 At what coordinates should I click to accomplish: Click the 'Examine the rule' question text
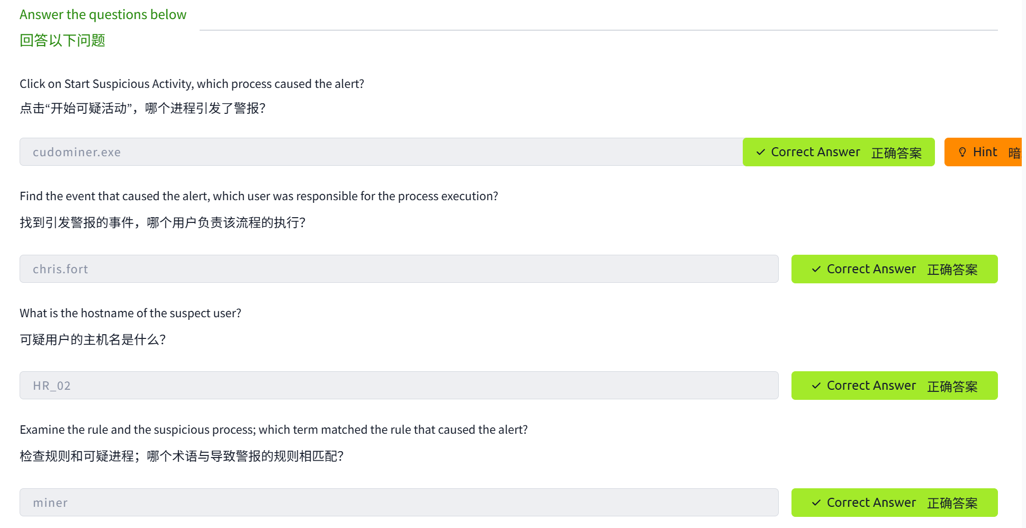pyautogui.click(x=273, y=429)
